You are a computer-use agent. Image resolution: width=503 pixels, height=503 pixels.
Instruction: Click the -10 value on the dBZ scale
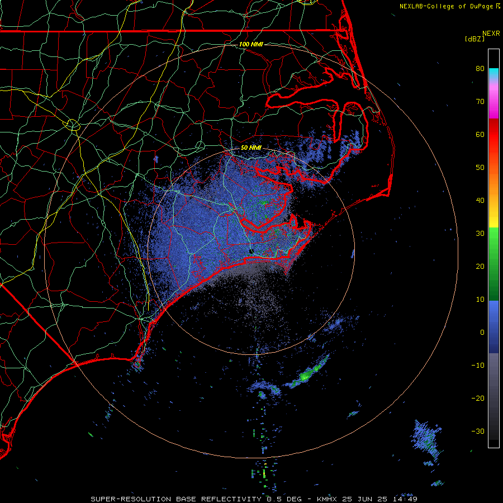[478, 366]
